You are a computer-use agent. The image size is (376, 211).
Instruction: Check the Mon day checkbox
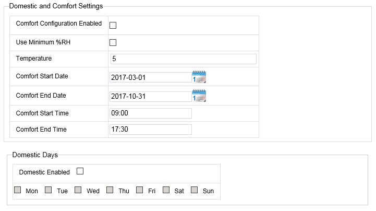[x=18, y=190]
